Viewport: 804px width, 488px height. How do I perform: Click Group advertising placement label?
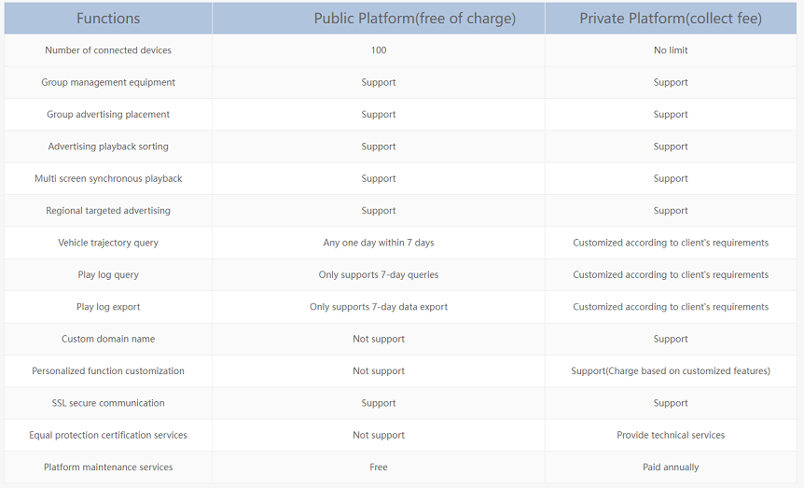(x=108, y=115)
